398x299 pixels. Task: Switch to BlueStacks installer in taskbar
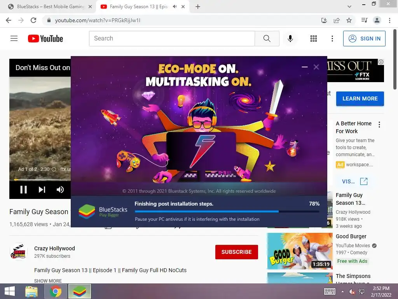click(79, 291)
